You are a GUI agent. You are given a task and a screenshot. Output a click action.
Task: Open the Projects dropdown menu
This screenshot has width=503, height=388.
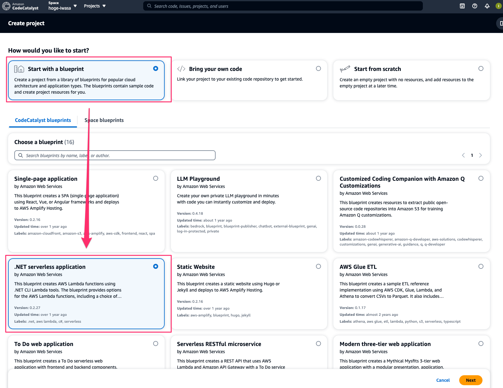(x=95, y=6)
